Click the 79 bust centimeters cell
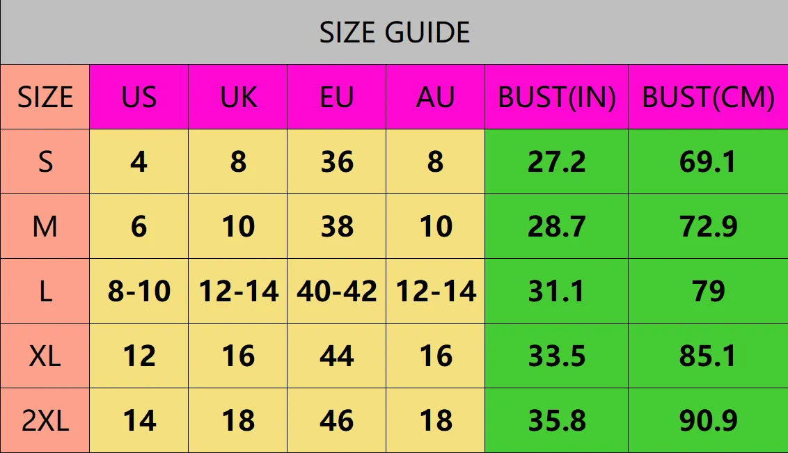This screenshot has height=453, width=788. click(x=708, y=292)
